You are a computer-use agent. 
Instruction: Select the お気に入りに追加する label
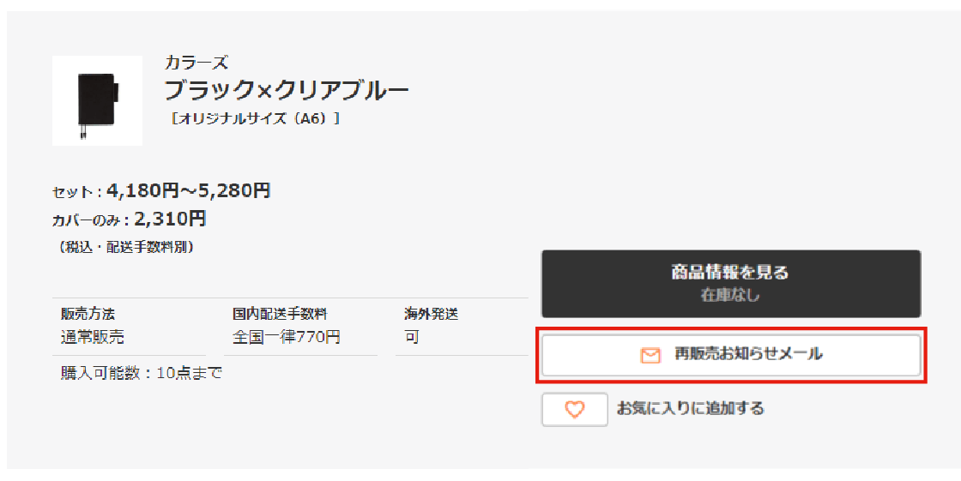[690, 408]
